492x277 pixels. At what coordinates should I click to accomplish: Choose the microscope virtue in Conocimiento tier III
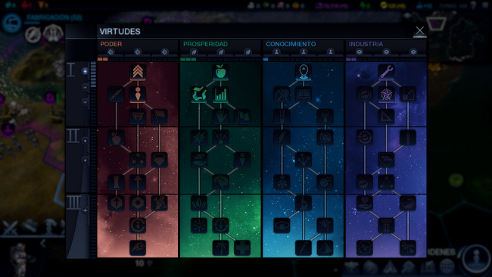coord(303,204)
